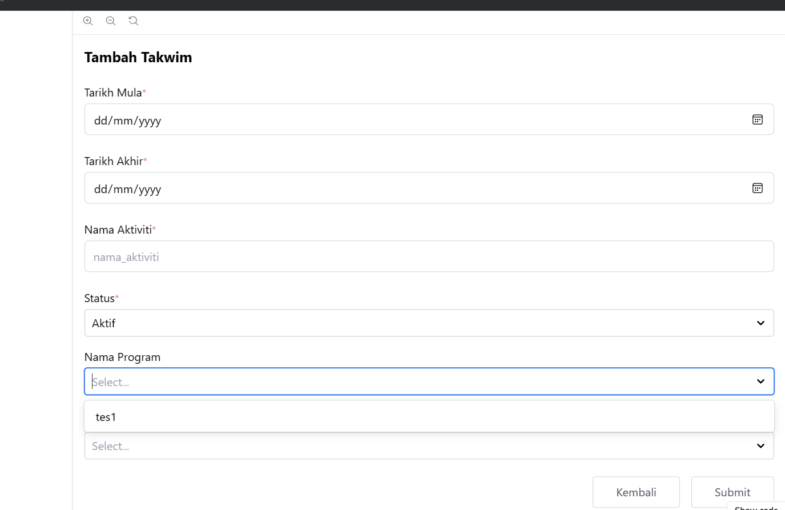Choose the tes1 option from the list

(x=106, y=417)
